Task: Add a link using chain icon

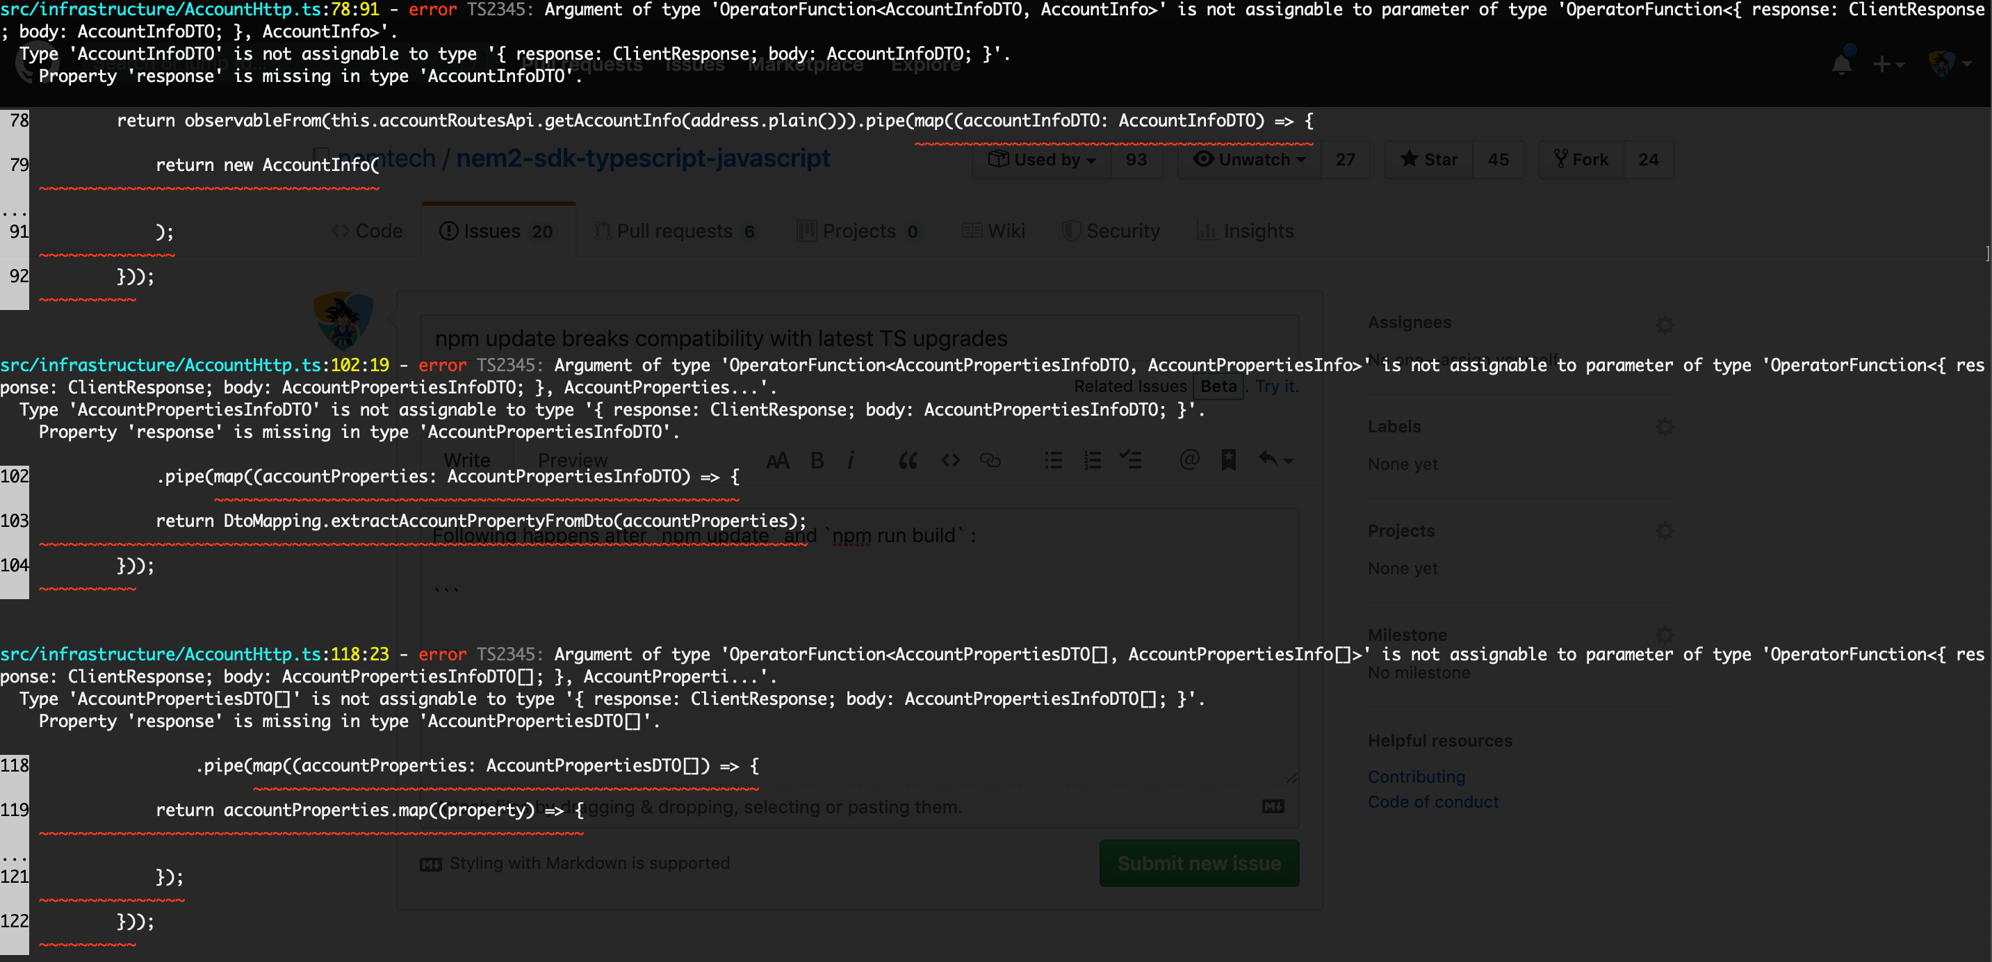Action: tap(990, 461)
